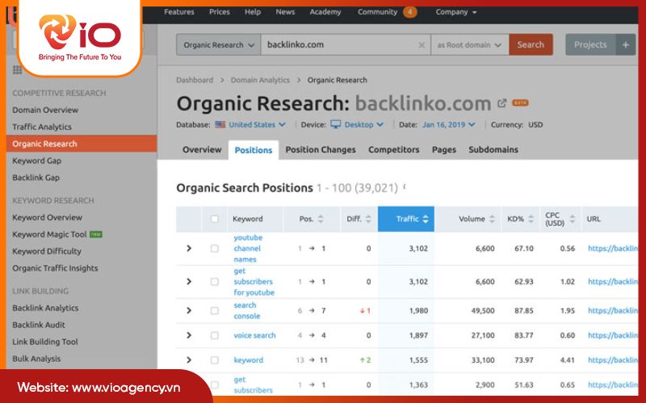The height and width of the screenshot is (403, 646).
Task: Click the domain input containing backlinko.com
Action: point(346,45)
